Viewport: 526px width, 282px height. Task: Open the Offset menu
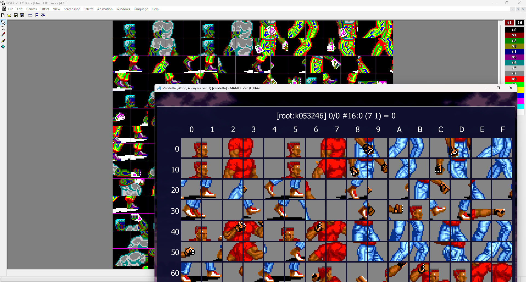point(45,9)
